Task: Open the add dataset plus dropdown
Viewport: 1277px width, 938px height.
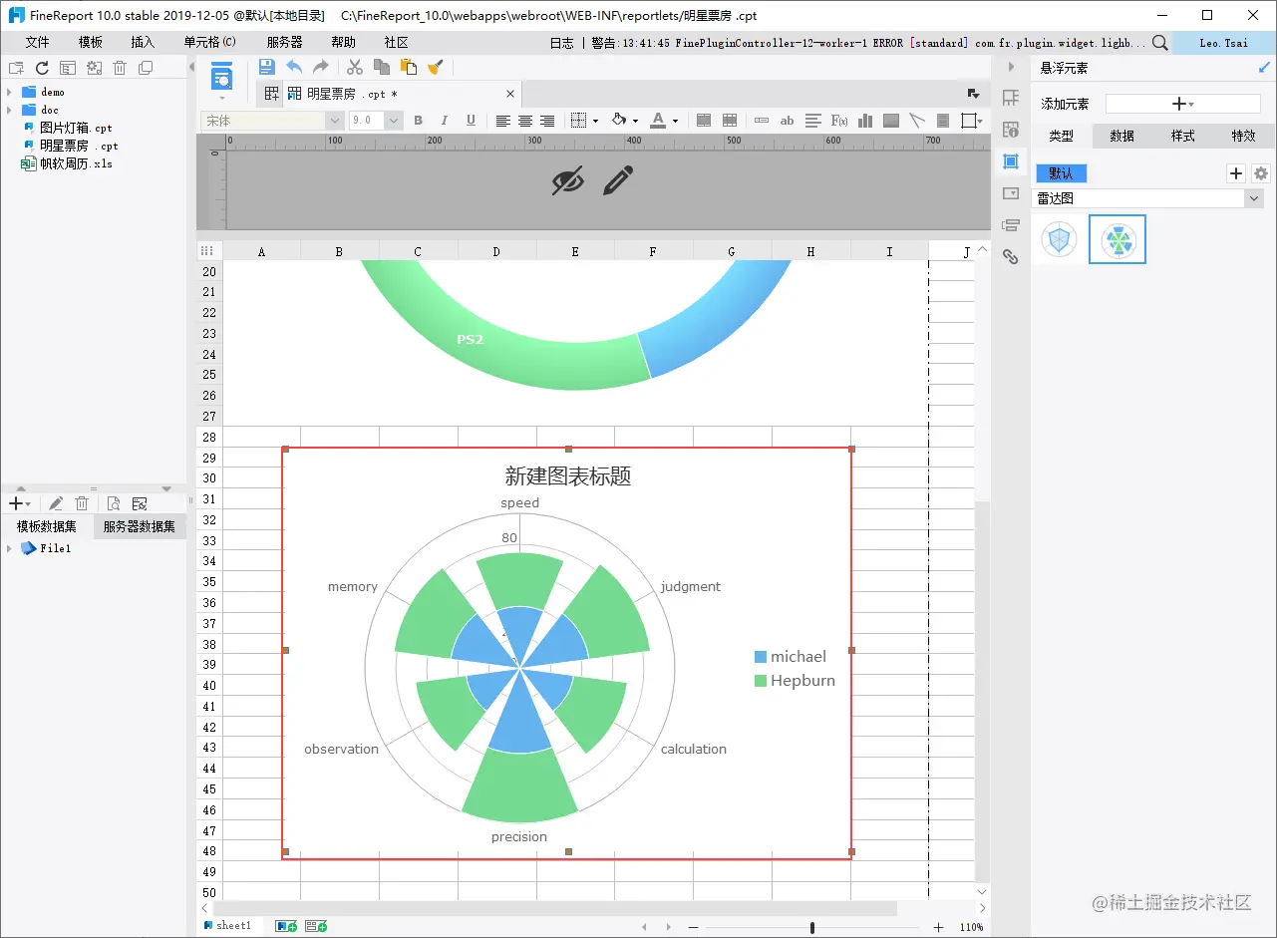Action: [x=20, y=503]
